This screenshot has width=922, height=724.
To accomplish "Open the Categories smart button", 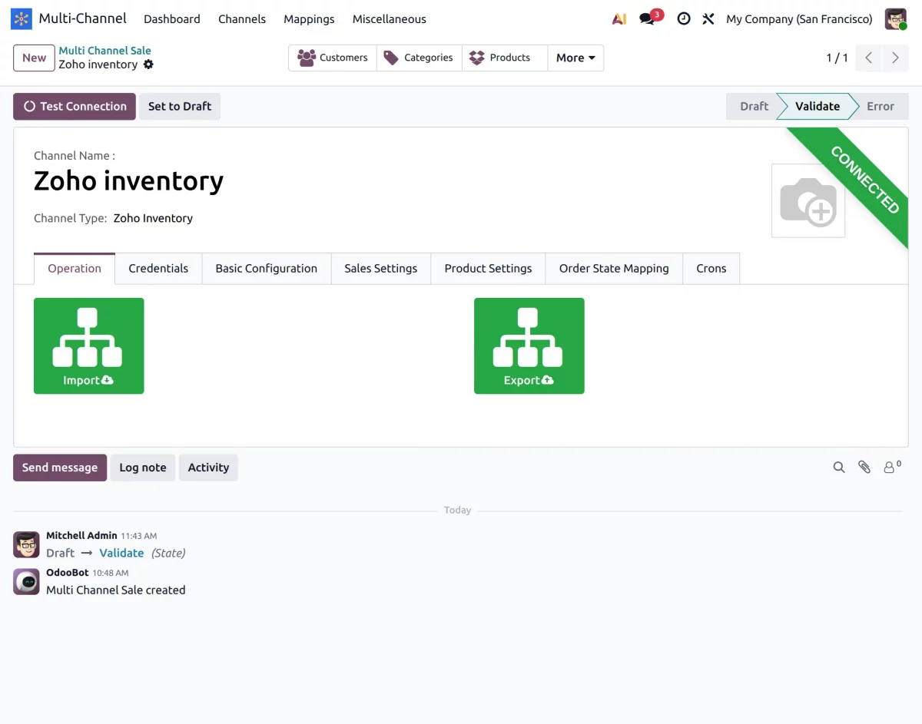I will [x=419, y=58].
